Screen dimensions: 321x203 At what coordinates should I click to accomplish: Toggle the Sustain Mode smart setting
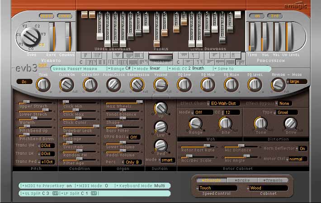[x=167, y=160]
